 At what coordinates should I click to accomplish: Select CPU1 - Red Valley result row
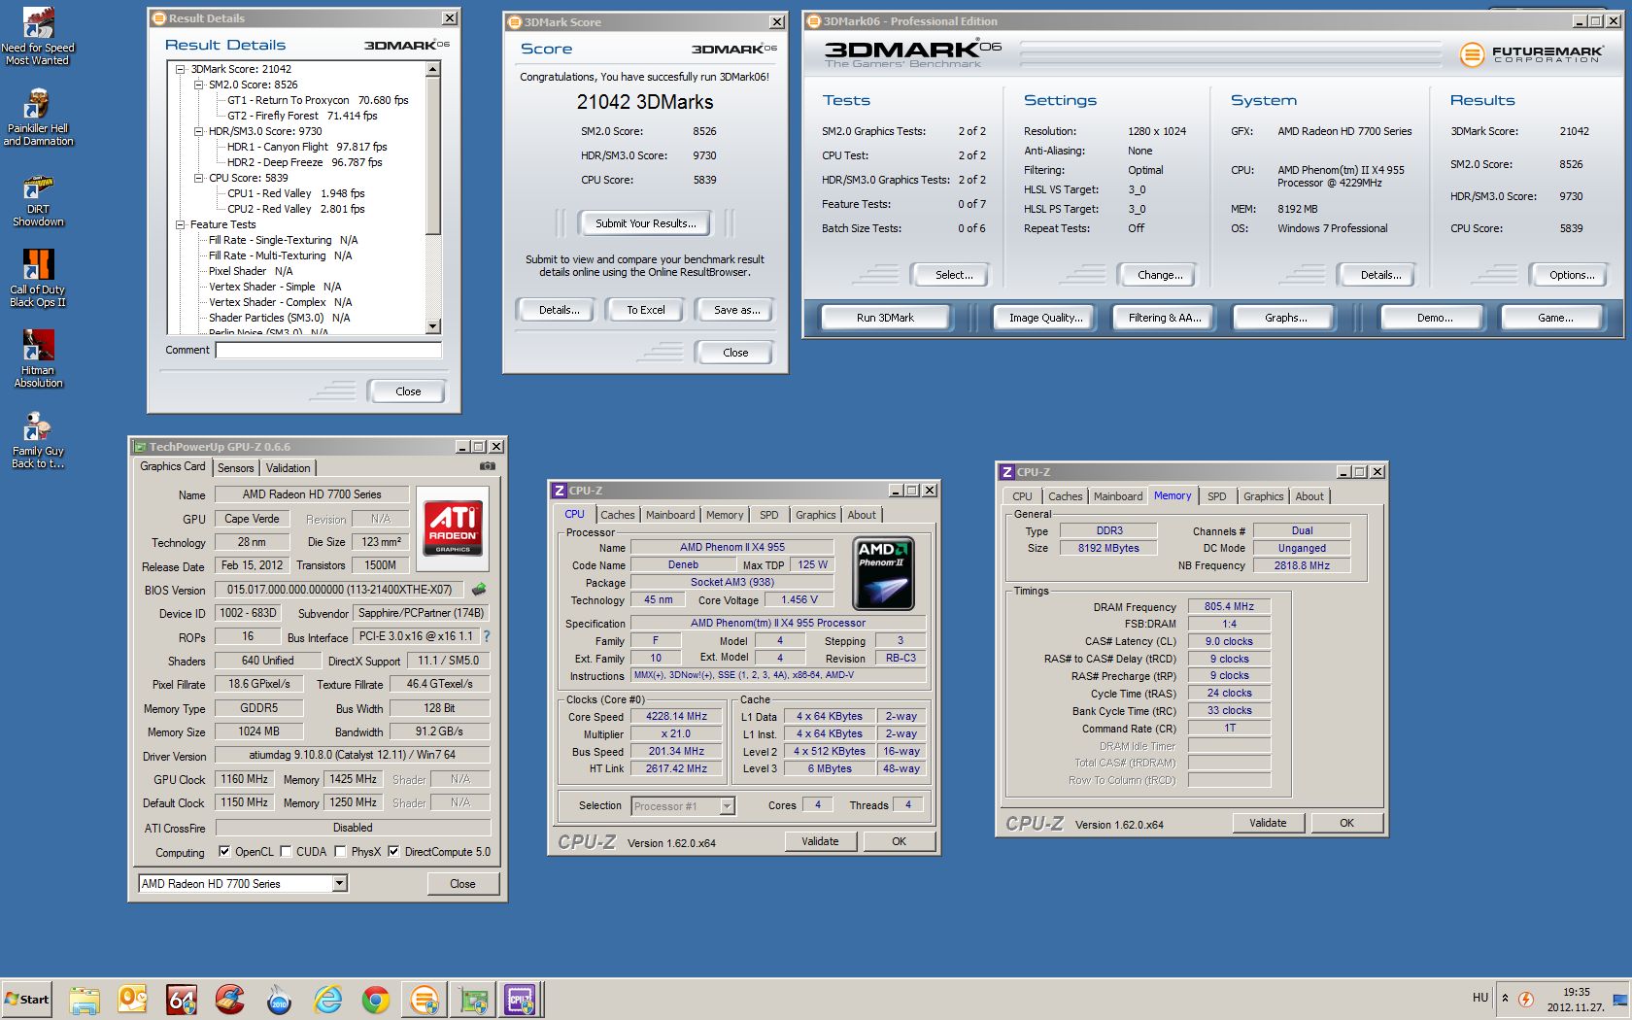point(295,193)
